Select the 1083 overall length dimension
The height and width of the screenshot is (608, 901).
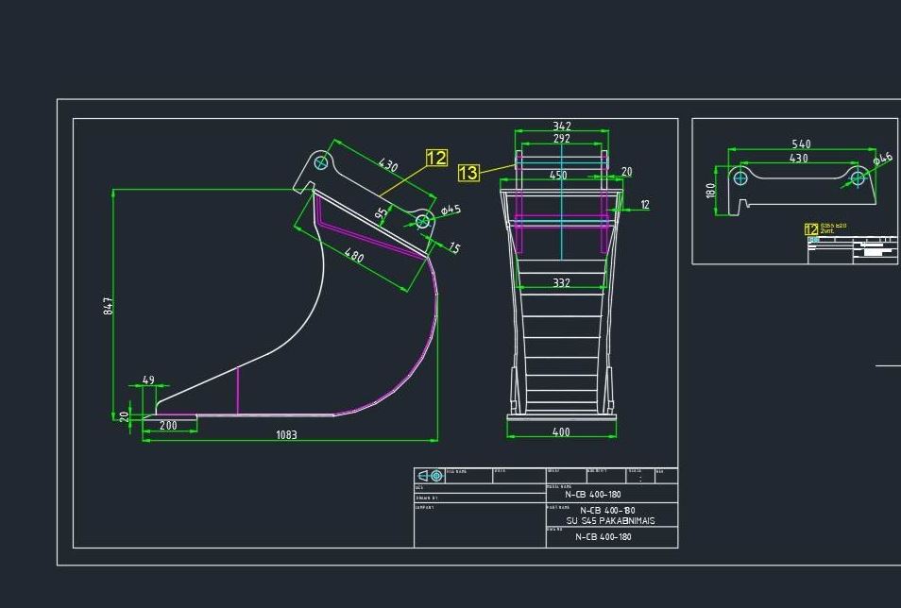click(x=286, y=435)
